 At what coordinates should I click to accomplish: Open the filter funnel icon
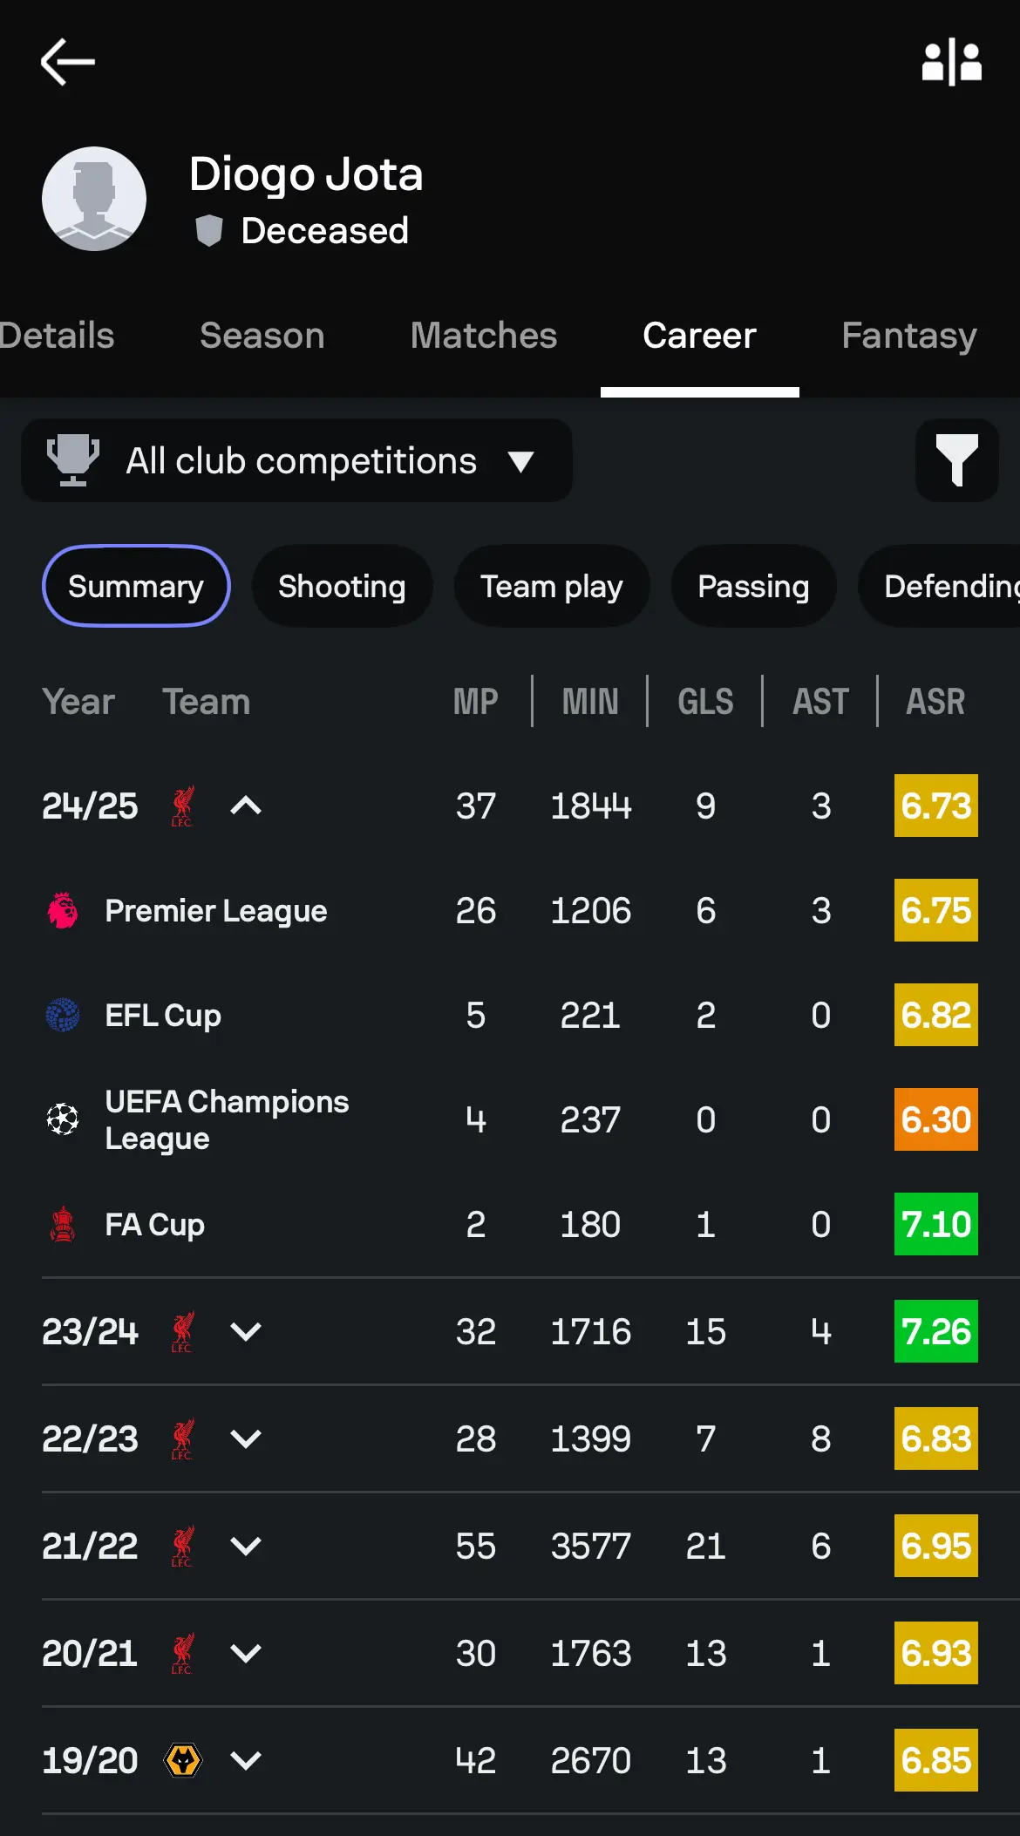(956, 460)
